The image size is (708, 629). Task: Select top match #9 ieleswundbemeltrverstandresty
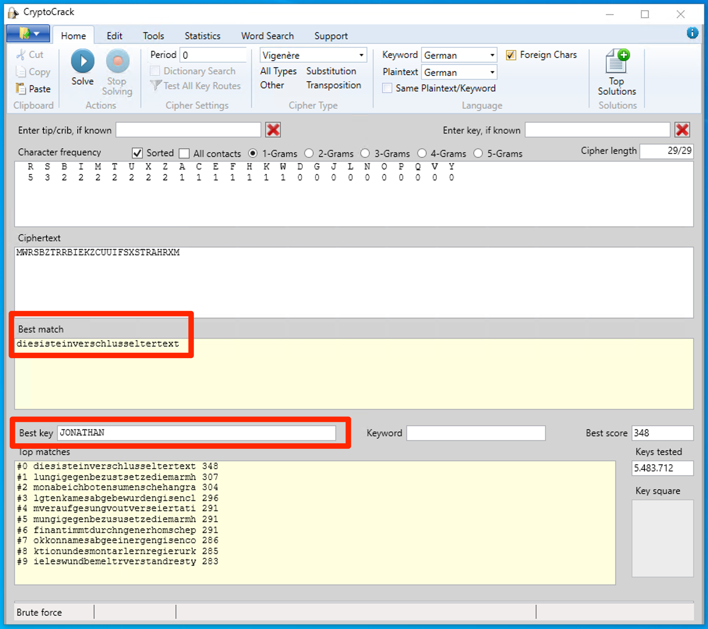pos(118,561)
